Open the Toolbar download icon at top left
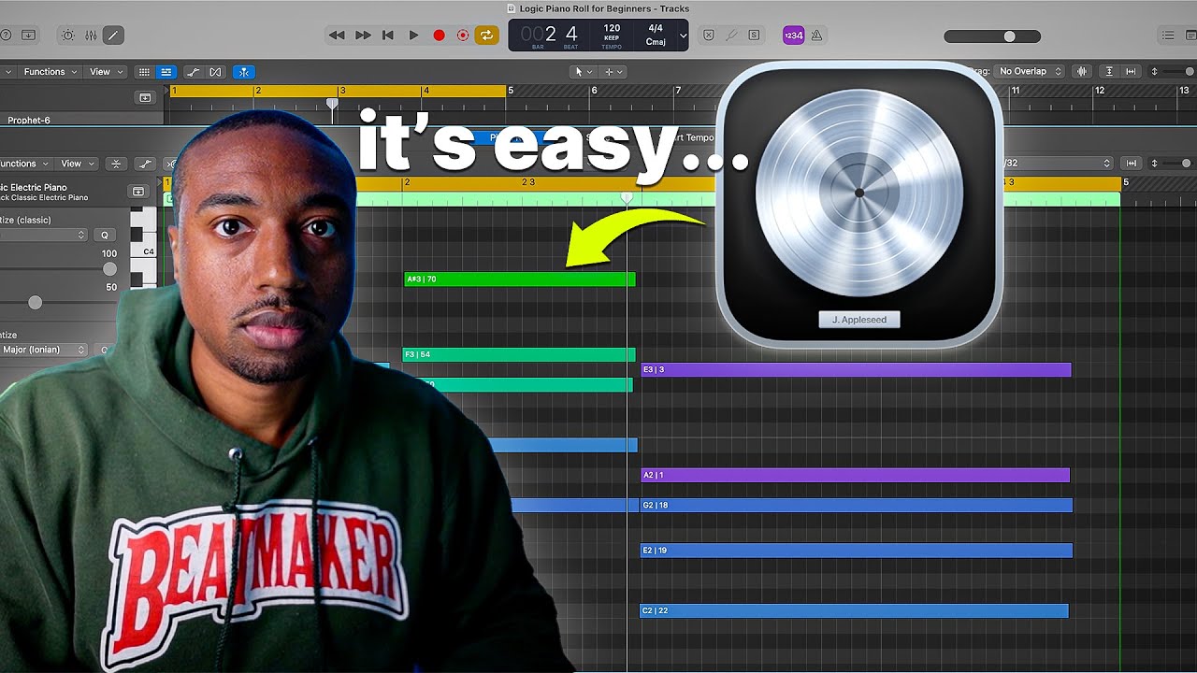 29,36
